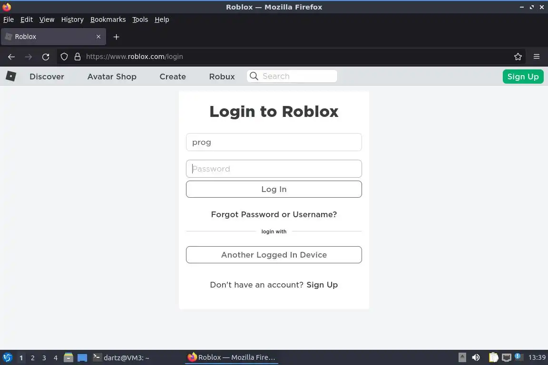Click the blue desktop icon in taskbar
The image size is (548, 365).
tap(82, 358)
